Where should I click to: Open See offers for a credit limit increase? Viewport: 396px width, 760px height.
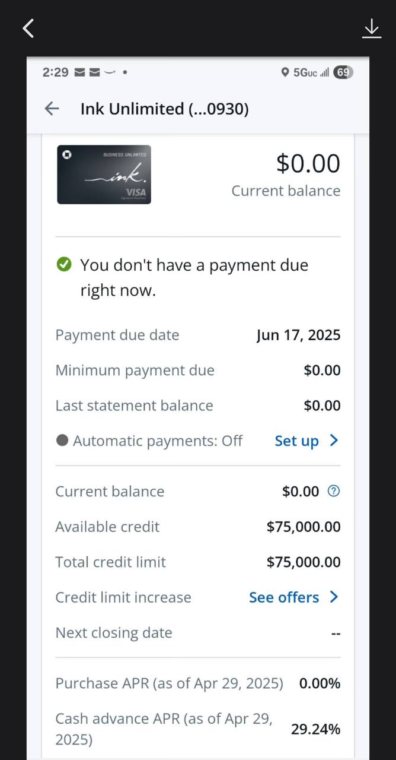[284, 597]
